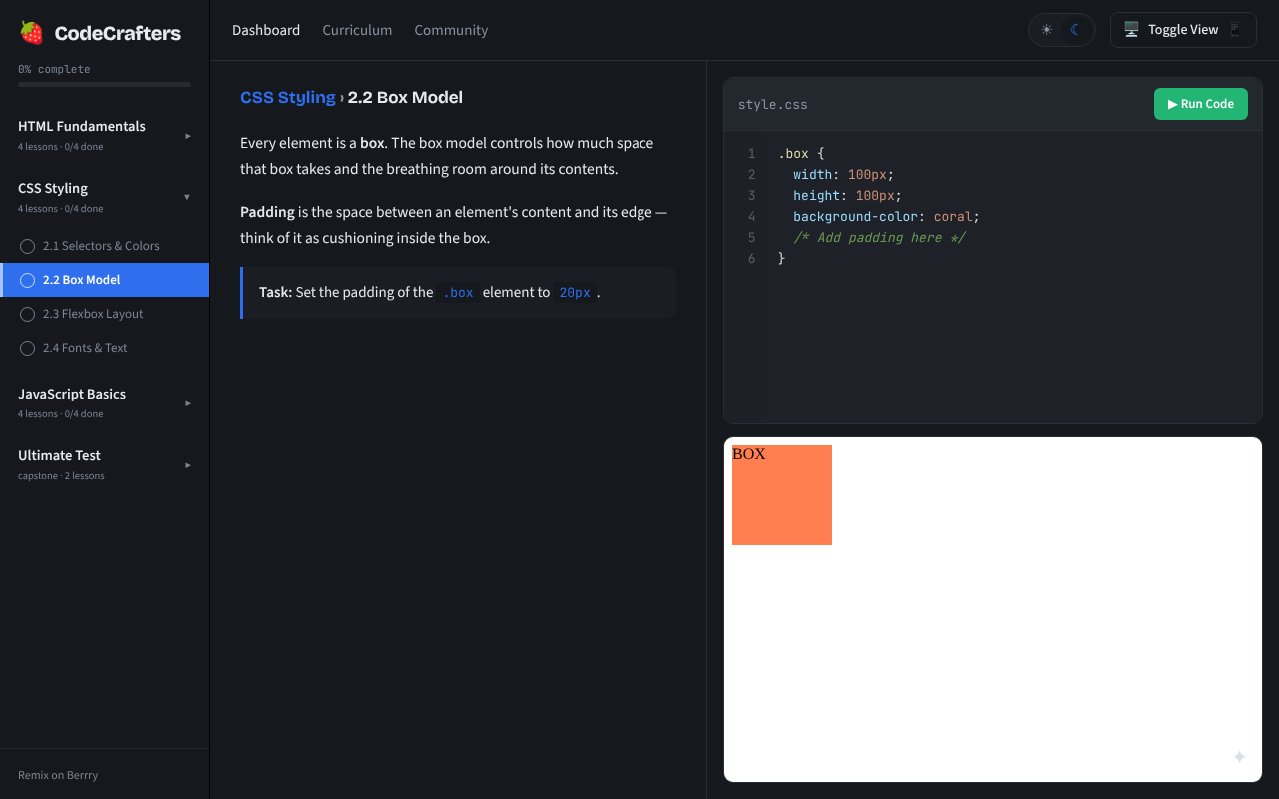Click line number 6 in the editor
Viewport: 1279px width, 799px height.
pyautogui.click(x=751, y=258)
